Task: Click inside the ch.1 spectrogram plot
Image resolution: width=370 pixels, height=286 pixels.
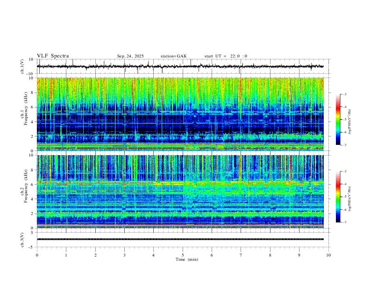Action: [x=180, y=114]
